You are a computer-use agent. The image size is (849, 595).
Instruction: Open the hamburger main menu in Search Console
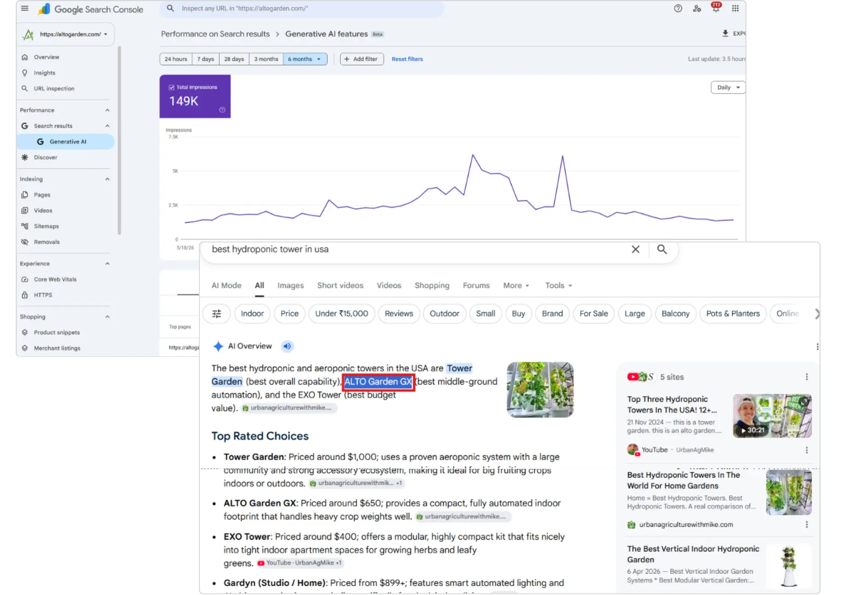coord(25,9)
